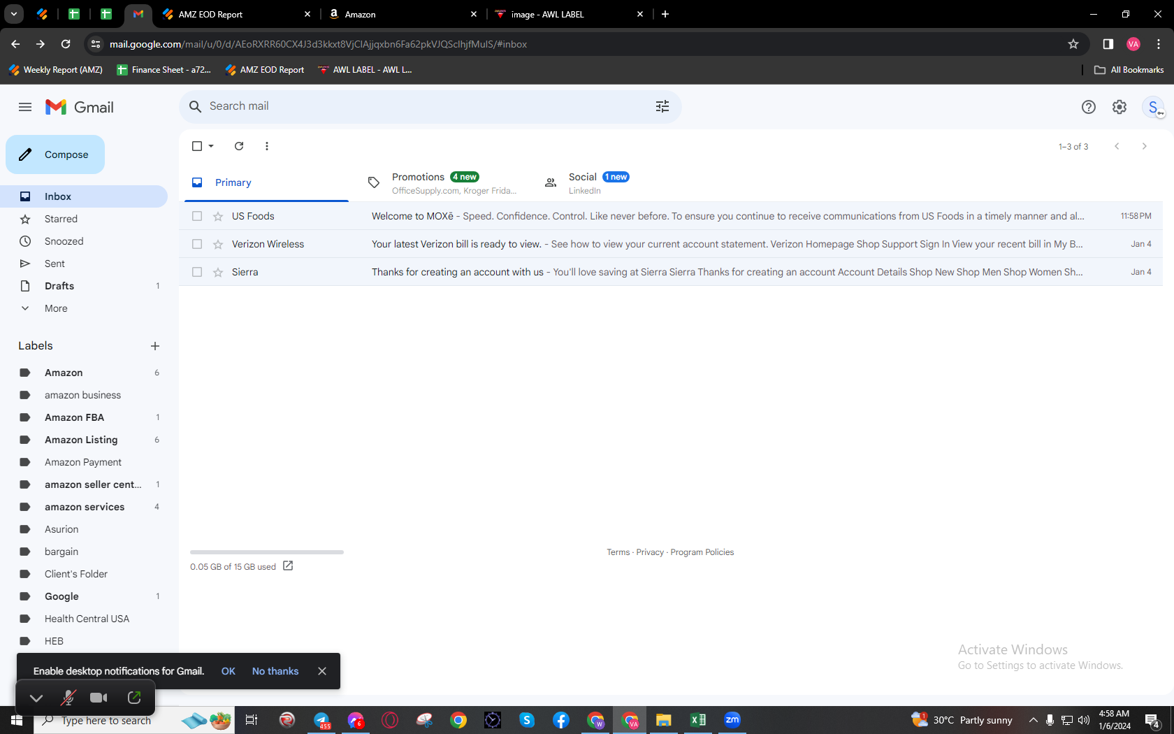Image resolution: width=1174 pixels, height=734 pixels.
Task: Open the Snoozed folder
Action: coord(84,241)
